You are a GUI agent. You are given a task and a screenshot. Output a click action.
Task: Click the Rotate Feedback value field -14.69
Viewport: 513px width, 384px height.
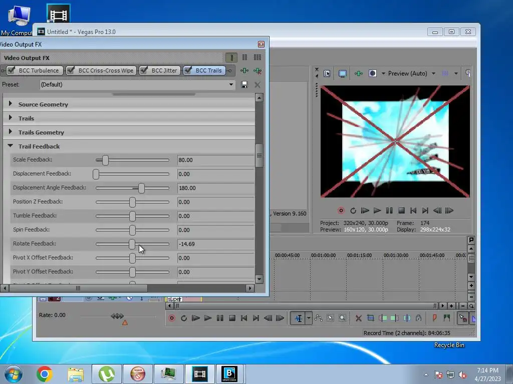click(x=215, y=244)
